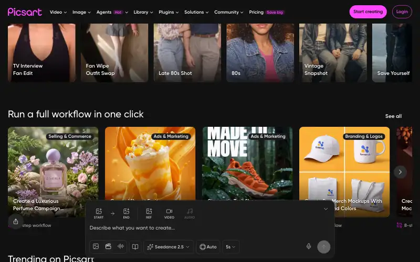This screenshot has height=262, width=420.
Task: Add an END frame image
Action: point(126,214)
